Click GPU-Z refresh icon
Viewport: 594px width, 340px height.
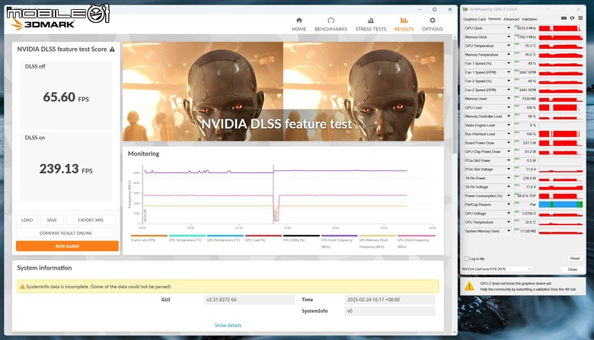(572, 18)
